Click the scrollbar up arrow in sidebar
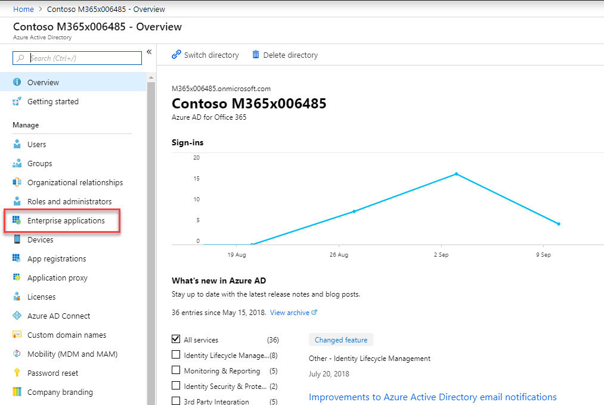604x405 pixels. (x=151, y=77)
